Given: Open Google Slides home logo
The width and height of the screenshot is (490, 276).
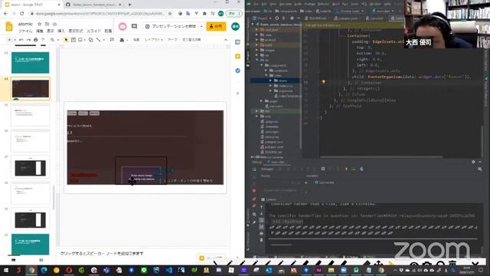Looking at the screenshot, I should point(9,27).
